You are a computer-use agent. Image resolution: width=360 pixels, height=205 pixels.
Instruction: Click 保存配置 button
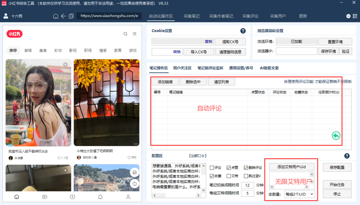coord(337,167)
